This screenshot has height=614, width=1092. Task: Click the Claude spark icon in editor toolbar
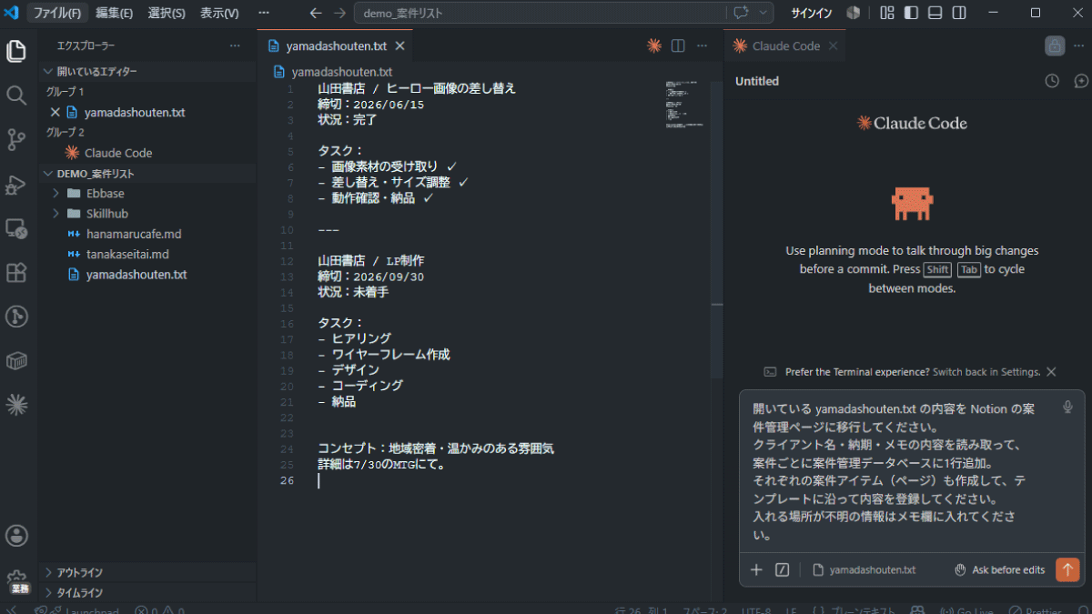tap(653, 45)
